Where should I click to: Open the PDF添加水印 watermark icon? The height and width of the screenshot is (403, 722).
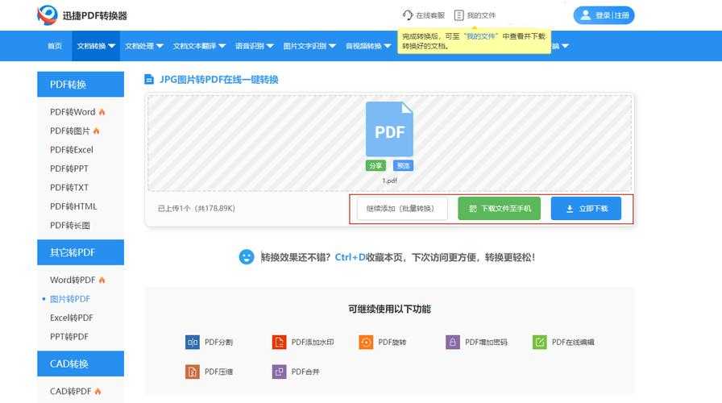279,342
